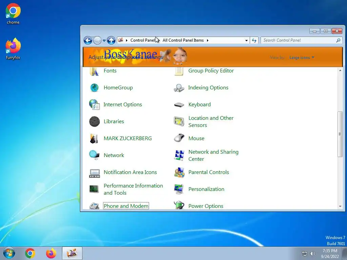Open the Keyboard icon

click(x=179, y=105)
